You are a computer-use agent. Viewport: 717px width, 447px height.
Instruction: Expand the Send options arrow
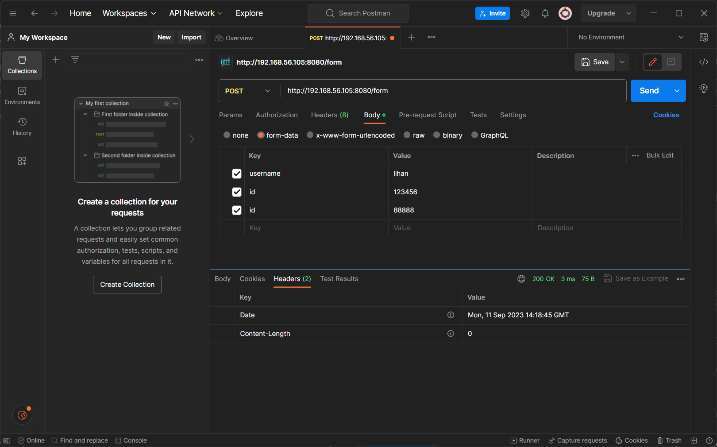677,91
